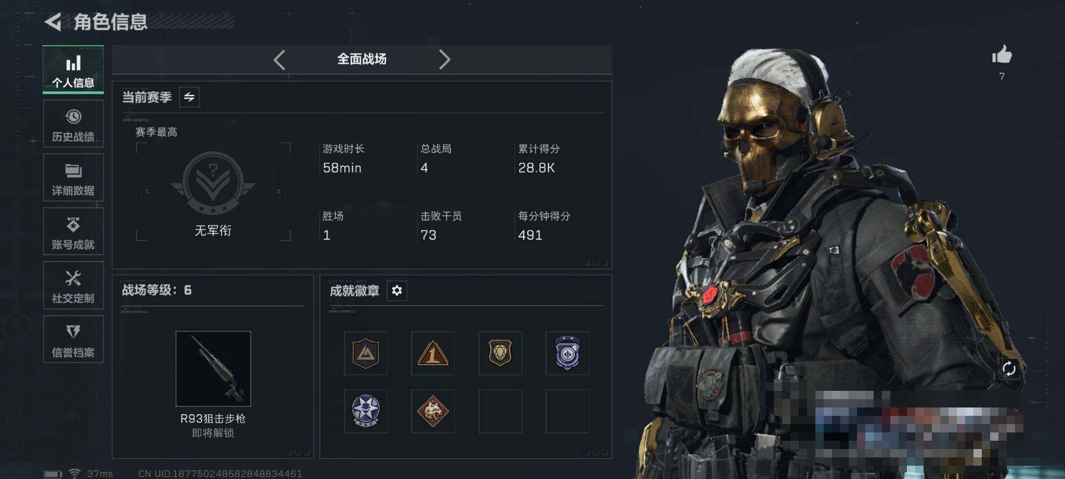Select the R93狙击步枪 weapon thumbnail

tap(213, 369)
